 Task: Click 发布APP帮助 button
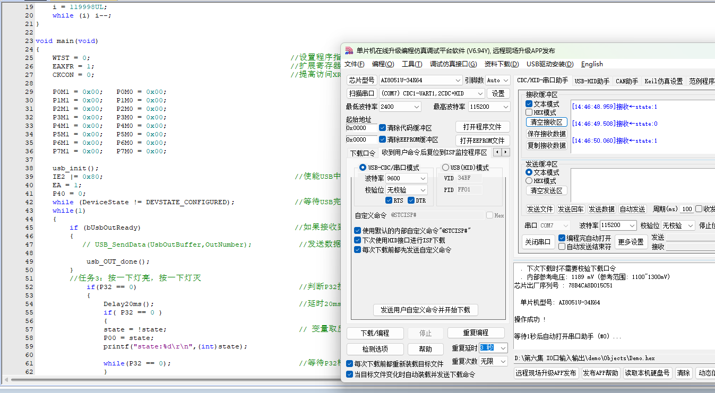pos(600,373)
